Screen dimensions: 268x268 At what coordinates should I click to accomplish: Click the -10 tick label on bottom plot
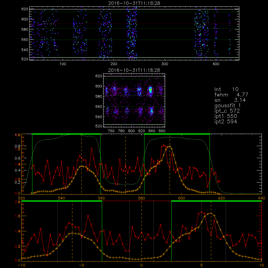(21, 265)
